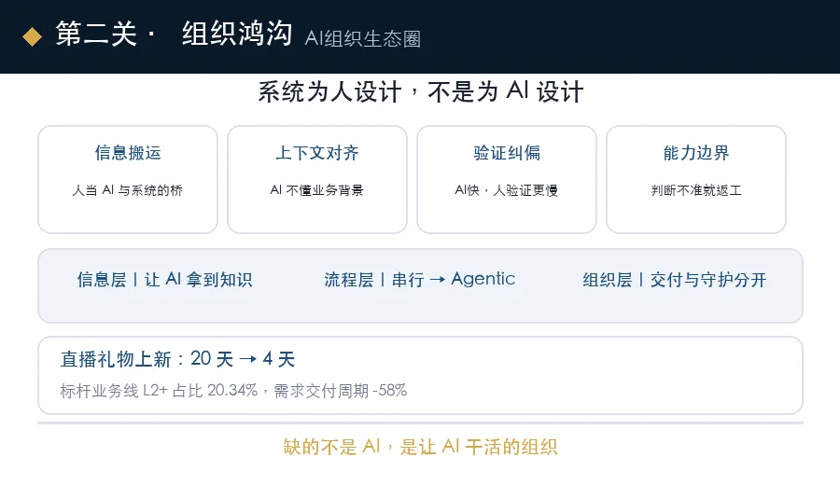Click the title 组织鸿沟
The width and height of the screenshot is (840, 485).
click(x=237, y=34)
